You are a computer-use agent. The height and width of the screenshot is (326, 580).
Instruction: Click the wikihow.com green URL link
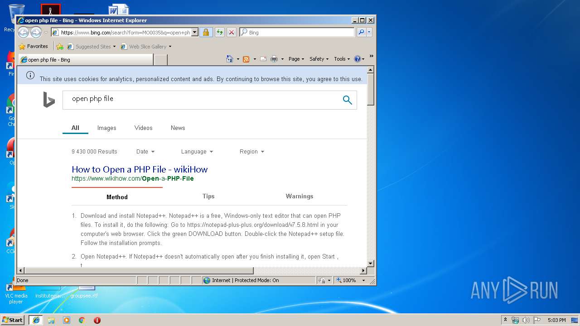[133, 179]
